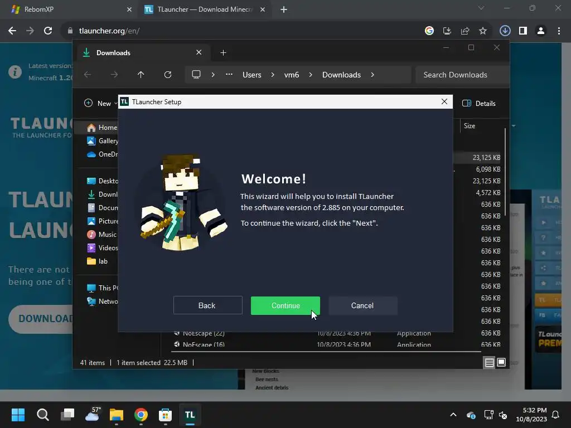Click the Back button in TLauncher Setup
Screen dimensions: 571x428
(207, 305)
